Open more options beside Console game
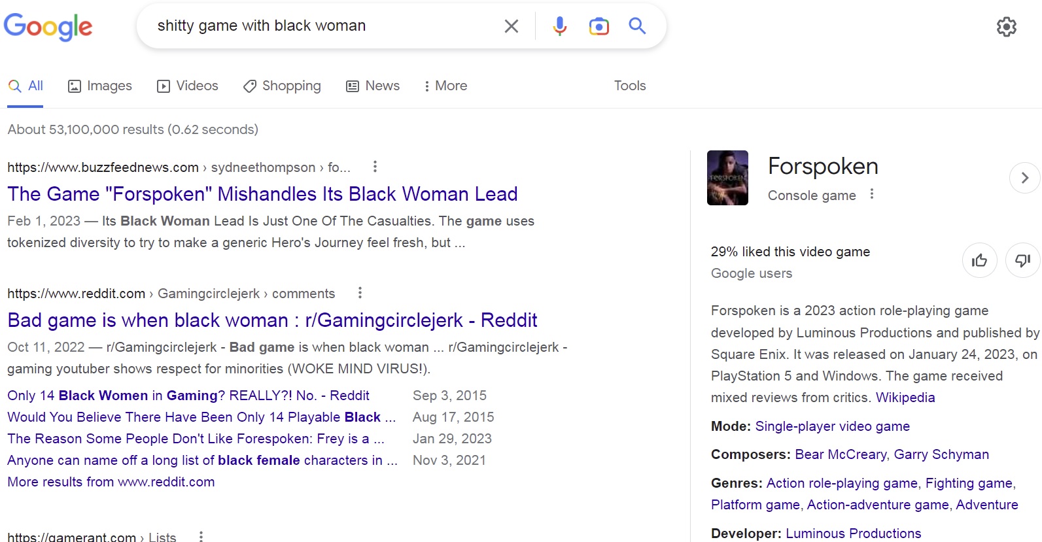Screen dimensions: 1042x542 tap(871, 194)
